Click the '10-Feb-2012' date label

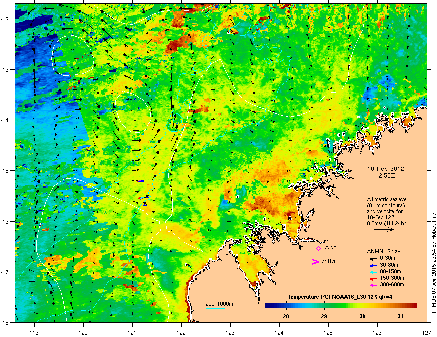(x=385, y=169)
